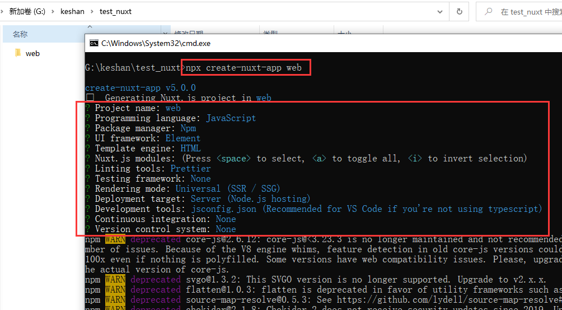Click the cmd.exe window title icon
The width and height of the screenshot is (562, 310).
94,43
